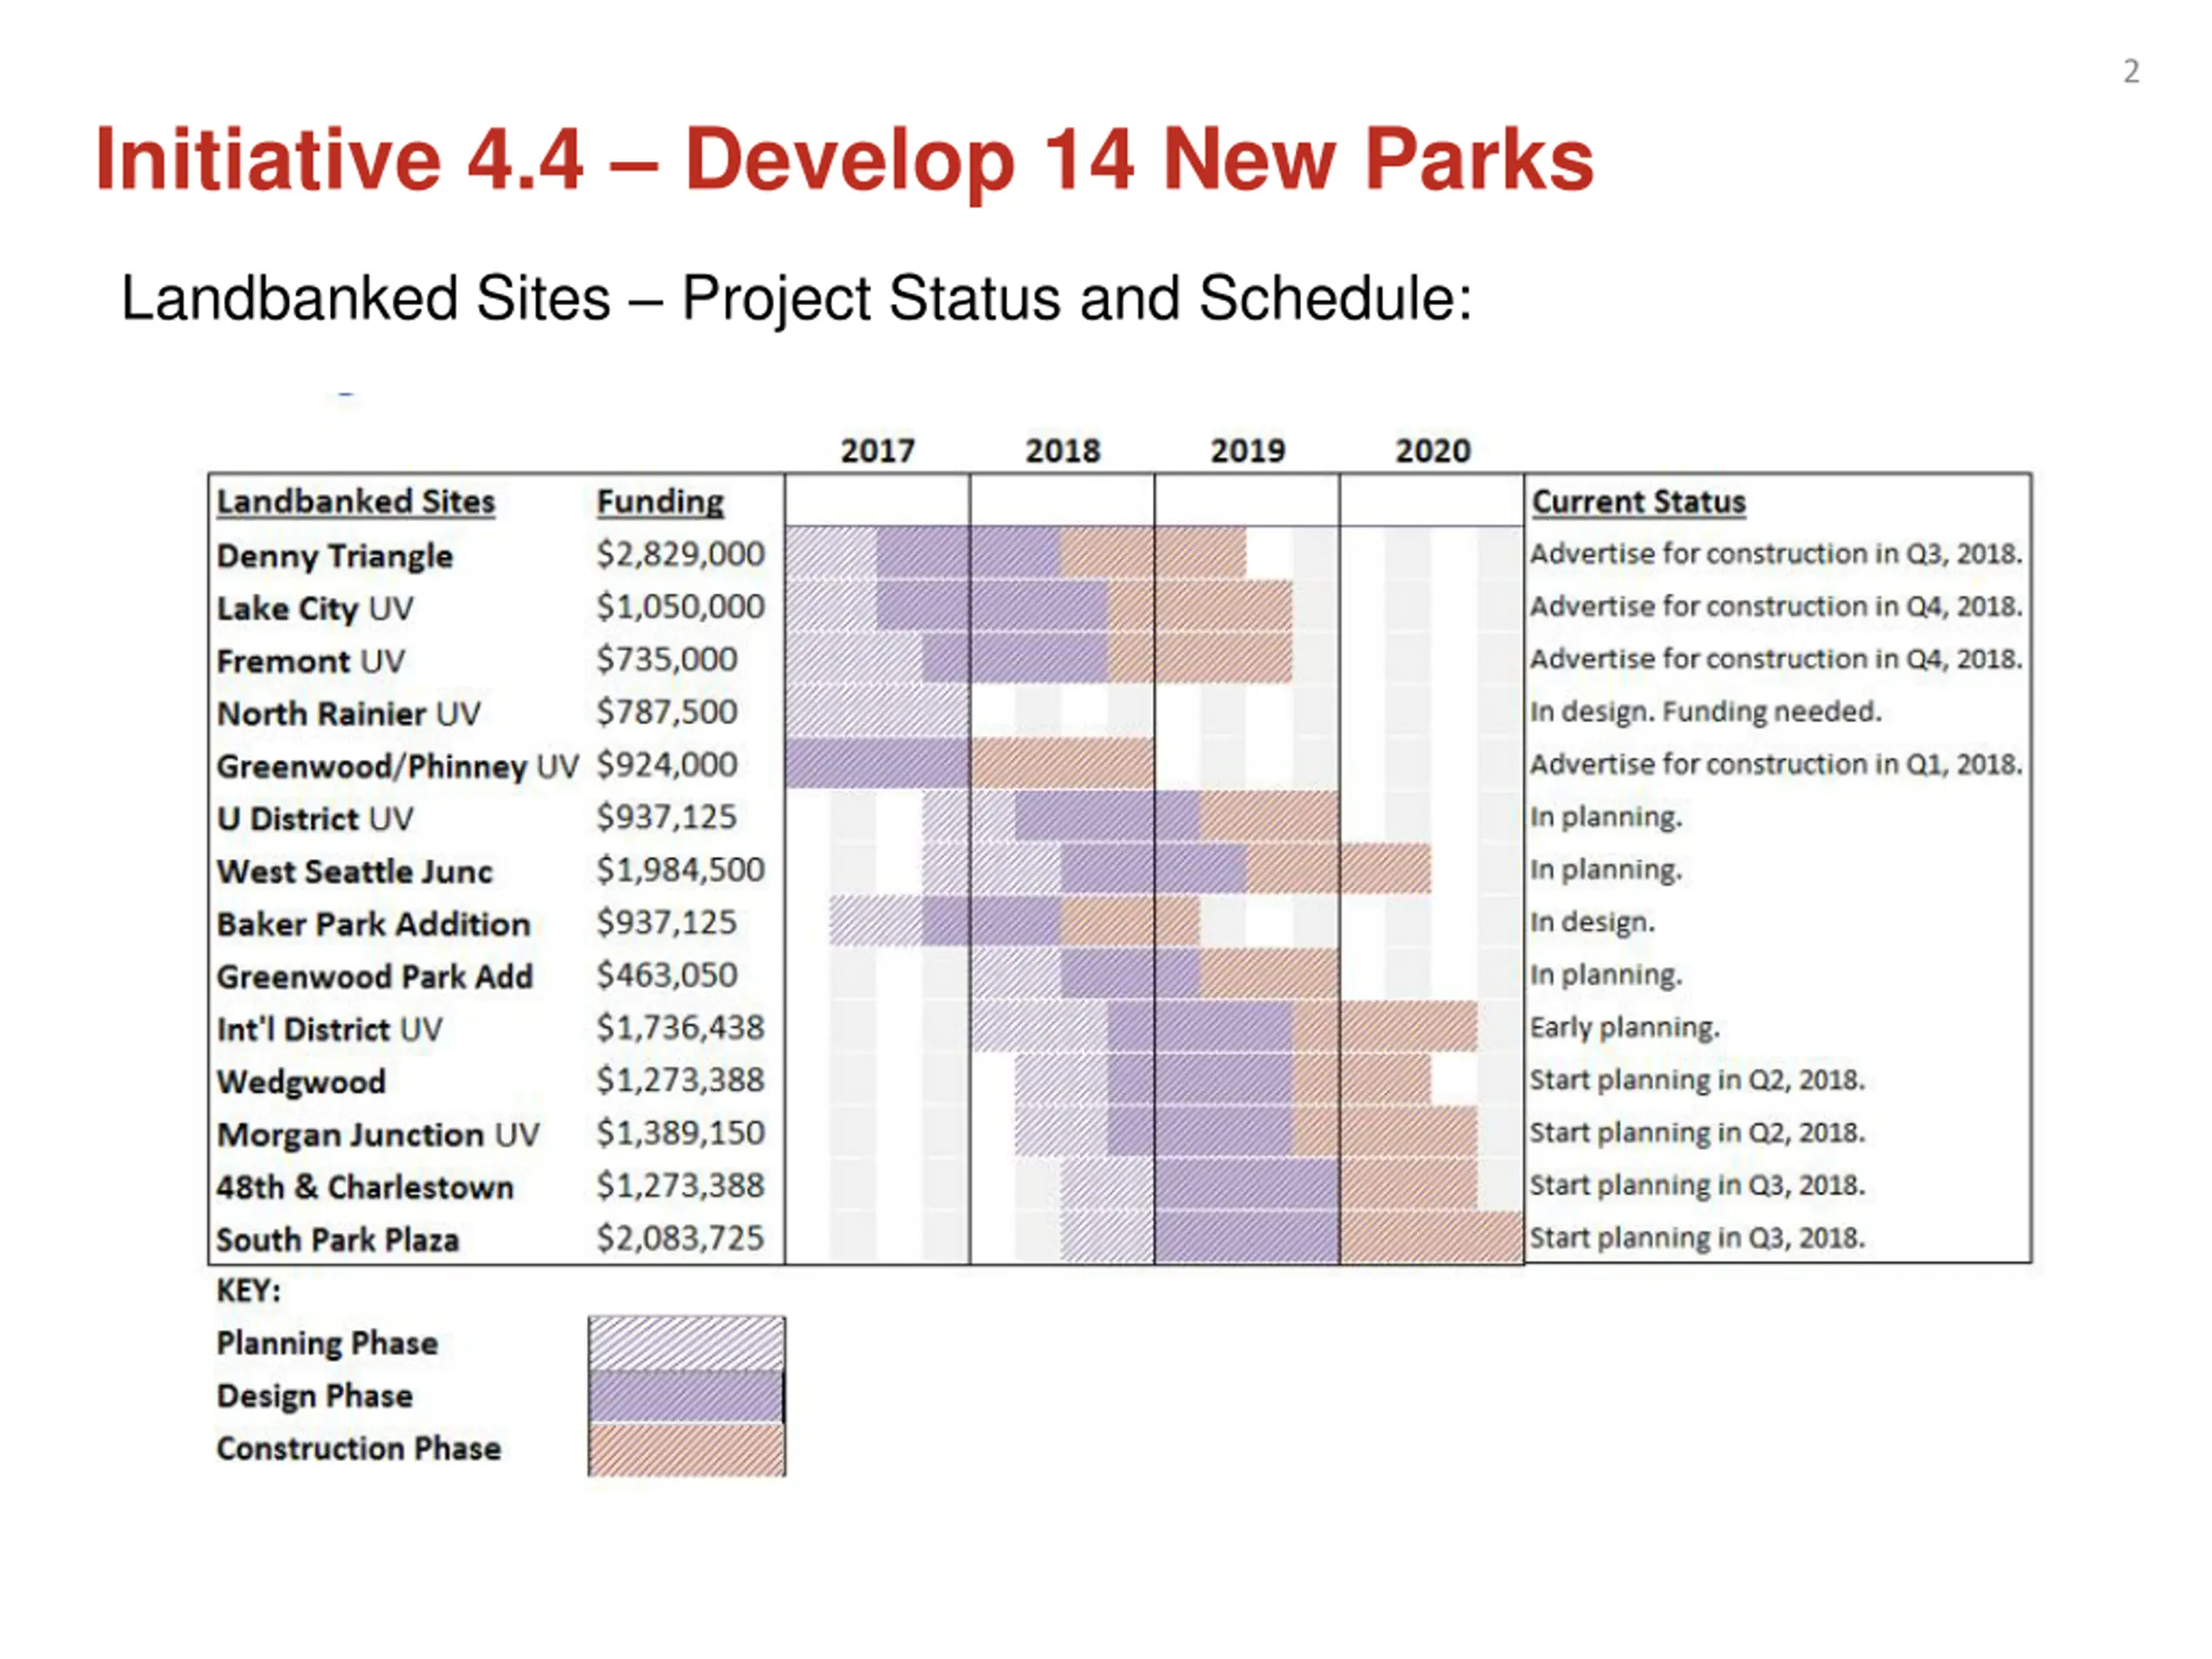Viewport: 2212px width, 1659px height.
Task: Select the 'South Park Plaza' site name
Action: 338,1240
